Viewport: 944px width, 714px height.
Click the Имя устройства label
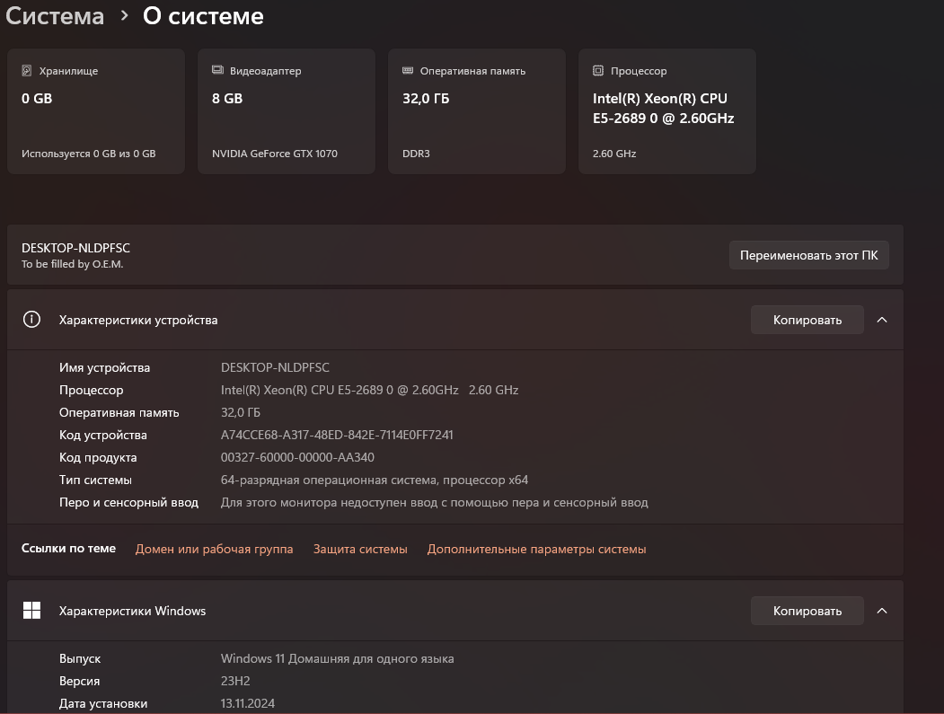[x=105, y=367]
